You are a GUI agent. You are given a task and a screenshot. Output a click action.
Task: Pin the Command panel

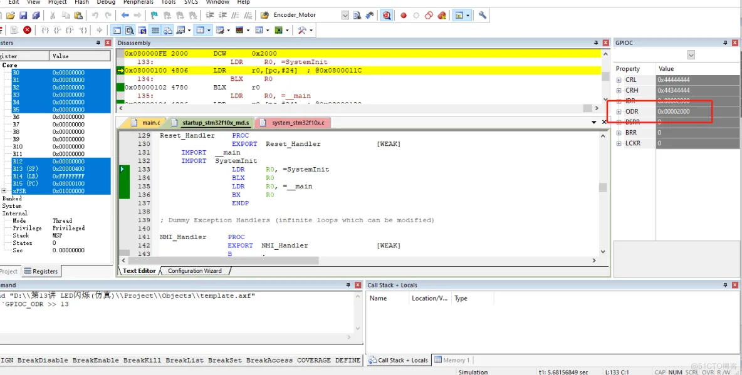[x=348, y=285]
